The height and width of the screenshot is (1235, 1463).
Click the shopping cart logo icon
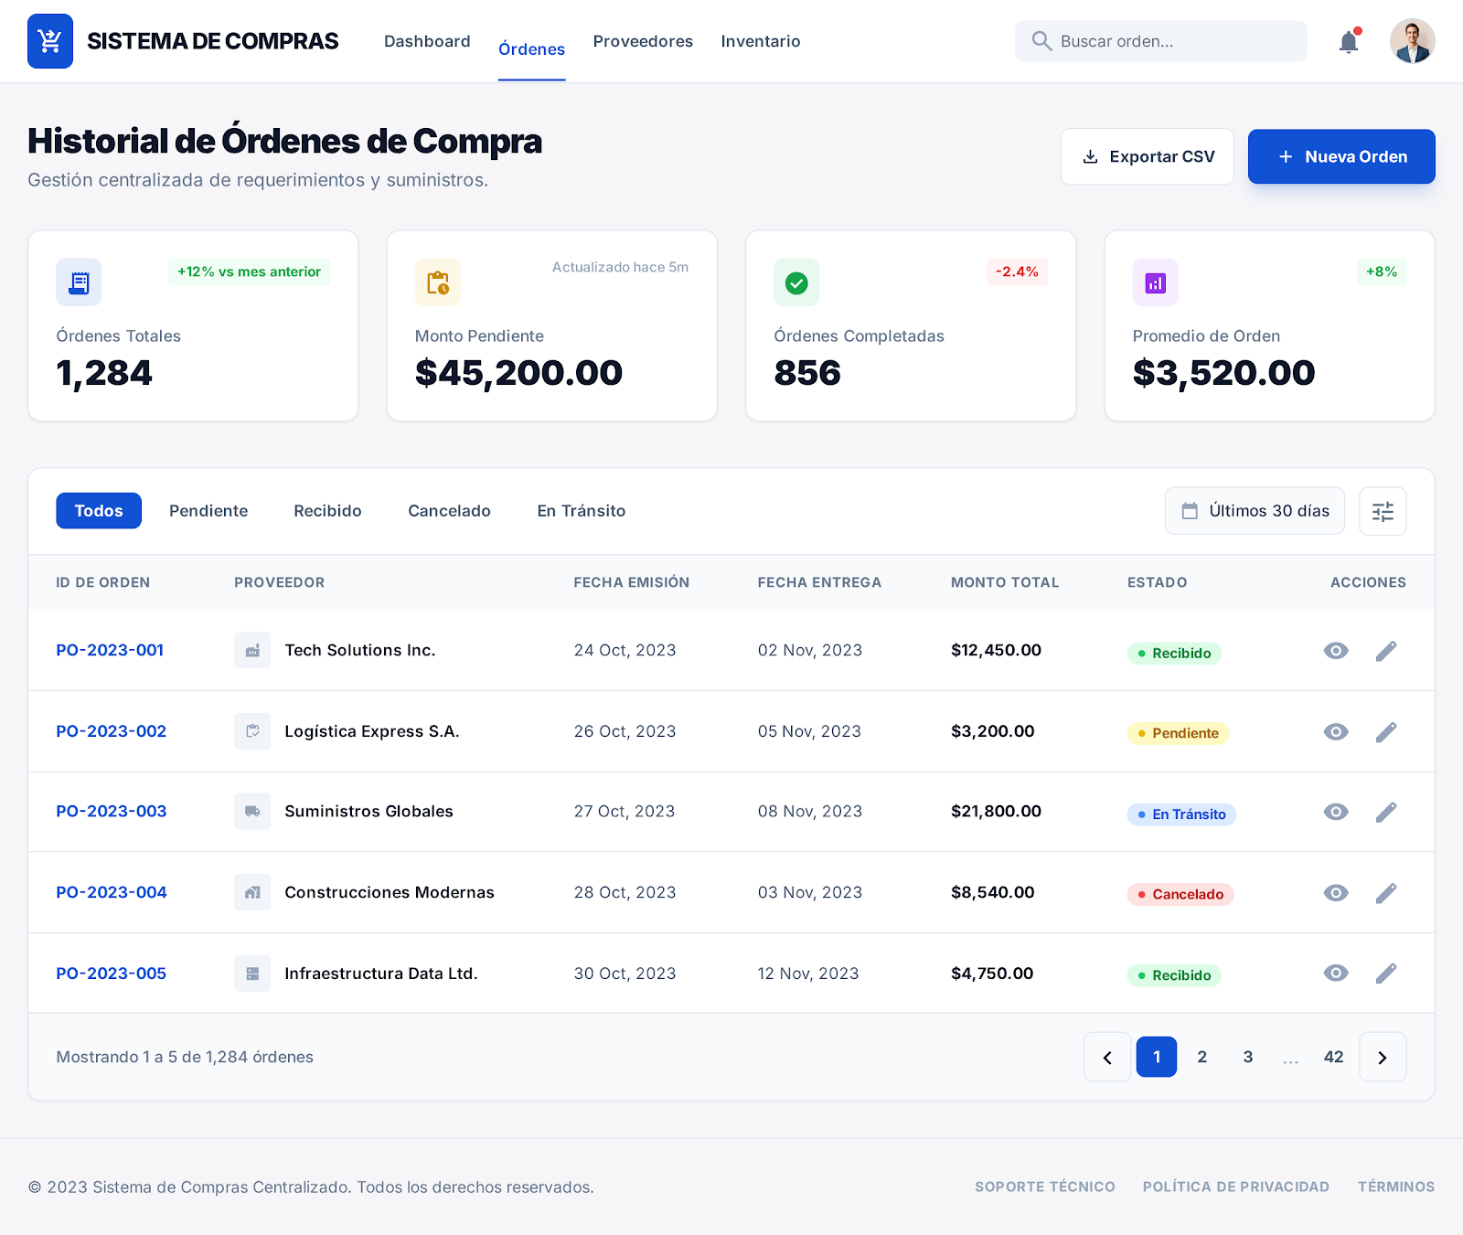pos(50,41)
